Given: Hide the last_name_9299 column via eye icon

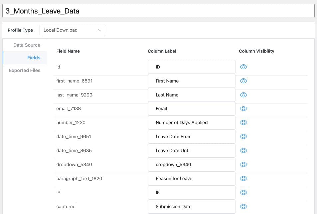Looking at the screenshot, I should [x=243, y=95].
